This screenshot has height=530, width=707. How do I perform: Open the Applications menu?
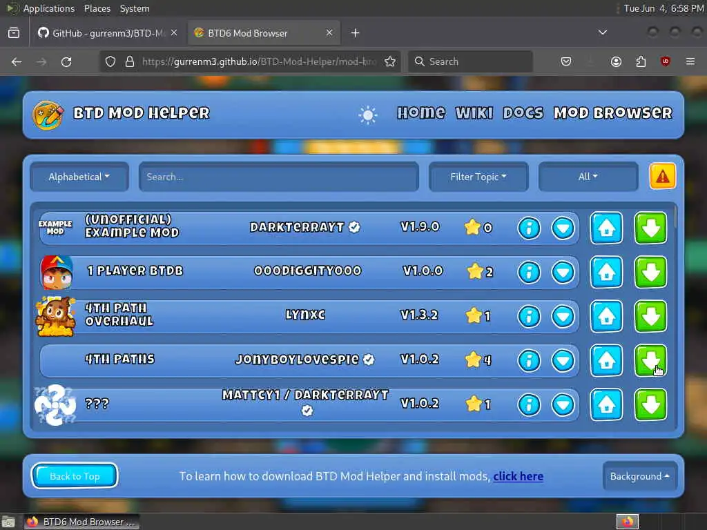49,8
